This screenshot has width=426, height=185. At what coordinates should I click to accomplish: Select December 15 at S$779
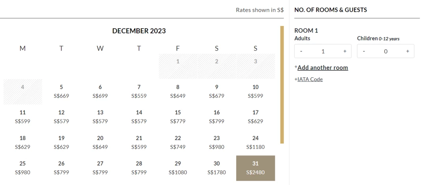[x=177, y=117]
